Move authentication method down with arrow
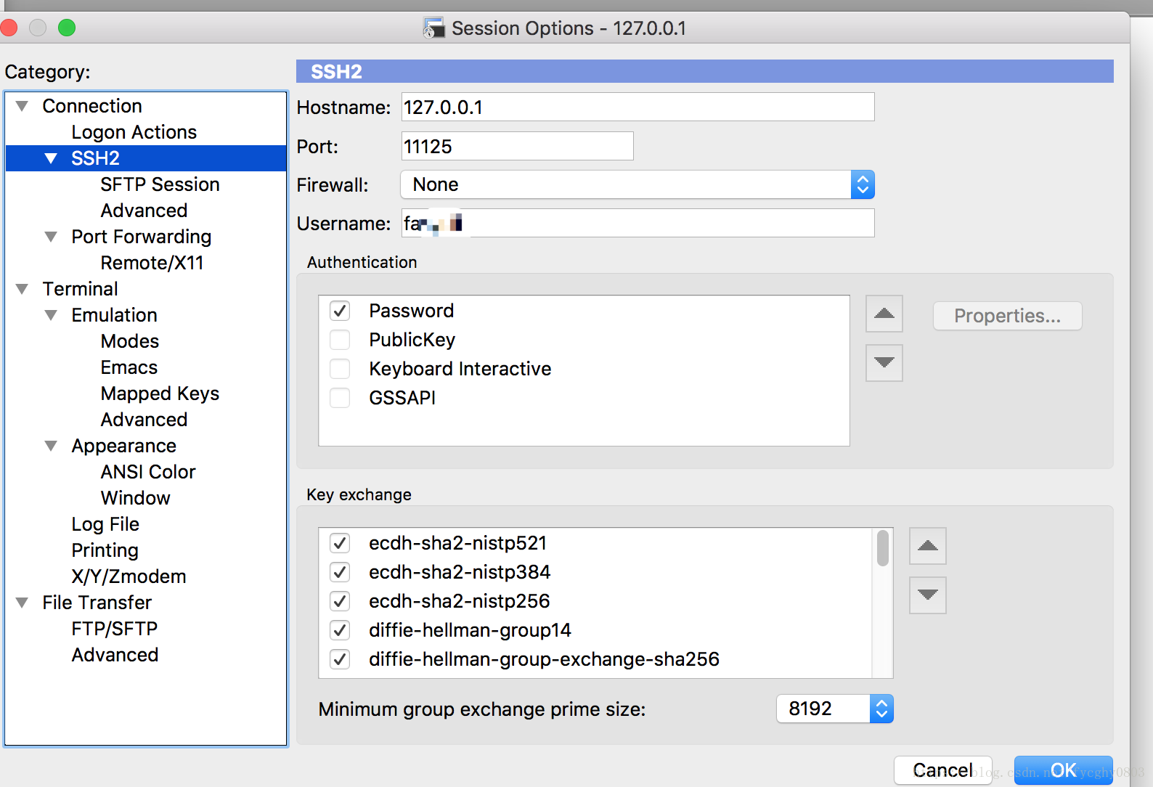Screen dimensions: 1153x787 click(884, 362)
